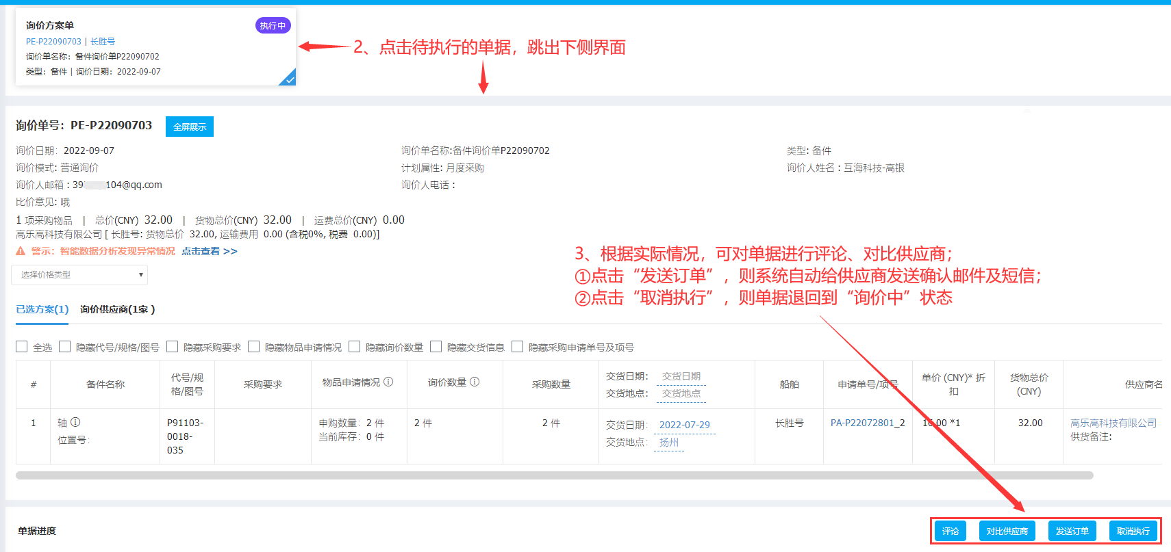Viewport: 1171px width, 552px height.
Task: Click the orange warning triangle icon
Action: pos(21,251)
